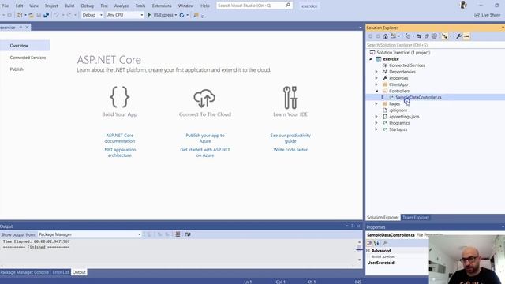This screenshot has width=505, height=284.
Task: Click the feedback comment icon in toolbar
Action: click(196, 15)
